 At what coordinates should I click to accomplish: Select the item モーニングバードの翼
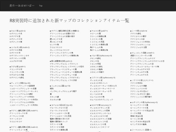click(139, 105)
